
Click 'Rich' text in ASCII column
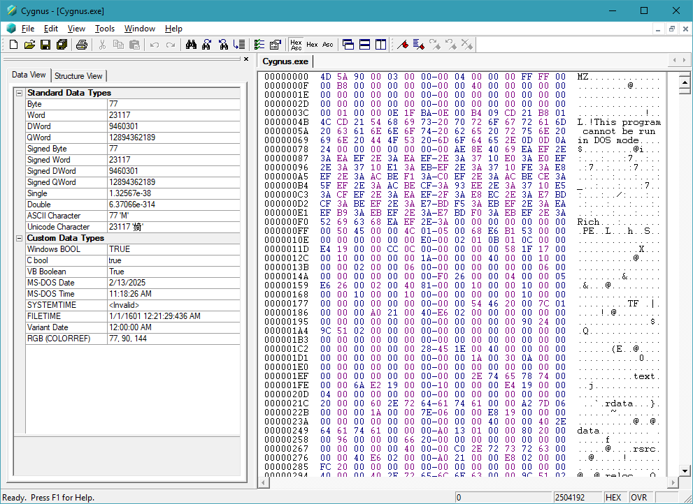[588, 222]
